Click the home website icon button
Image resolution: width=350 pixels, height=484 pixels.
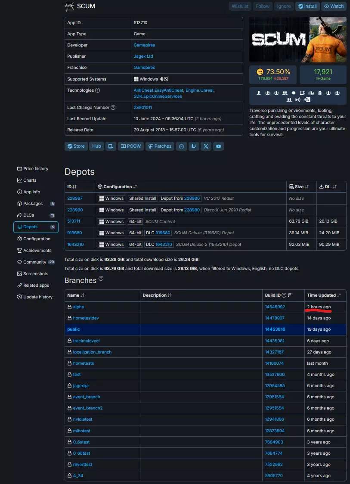182,146
